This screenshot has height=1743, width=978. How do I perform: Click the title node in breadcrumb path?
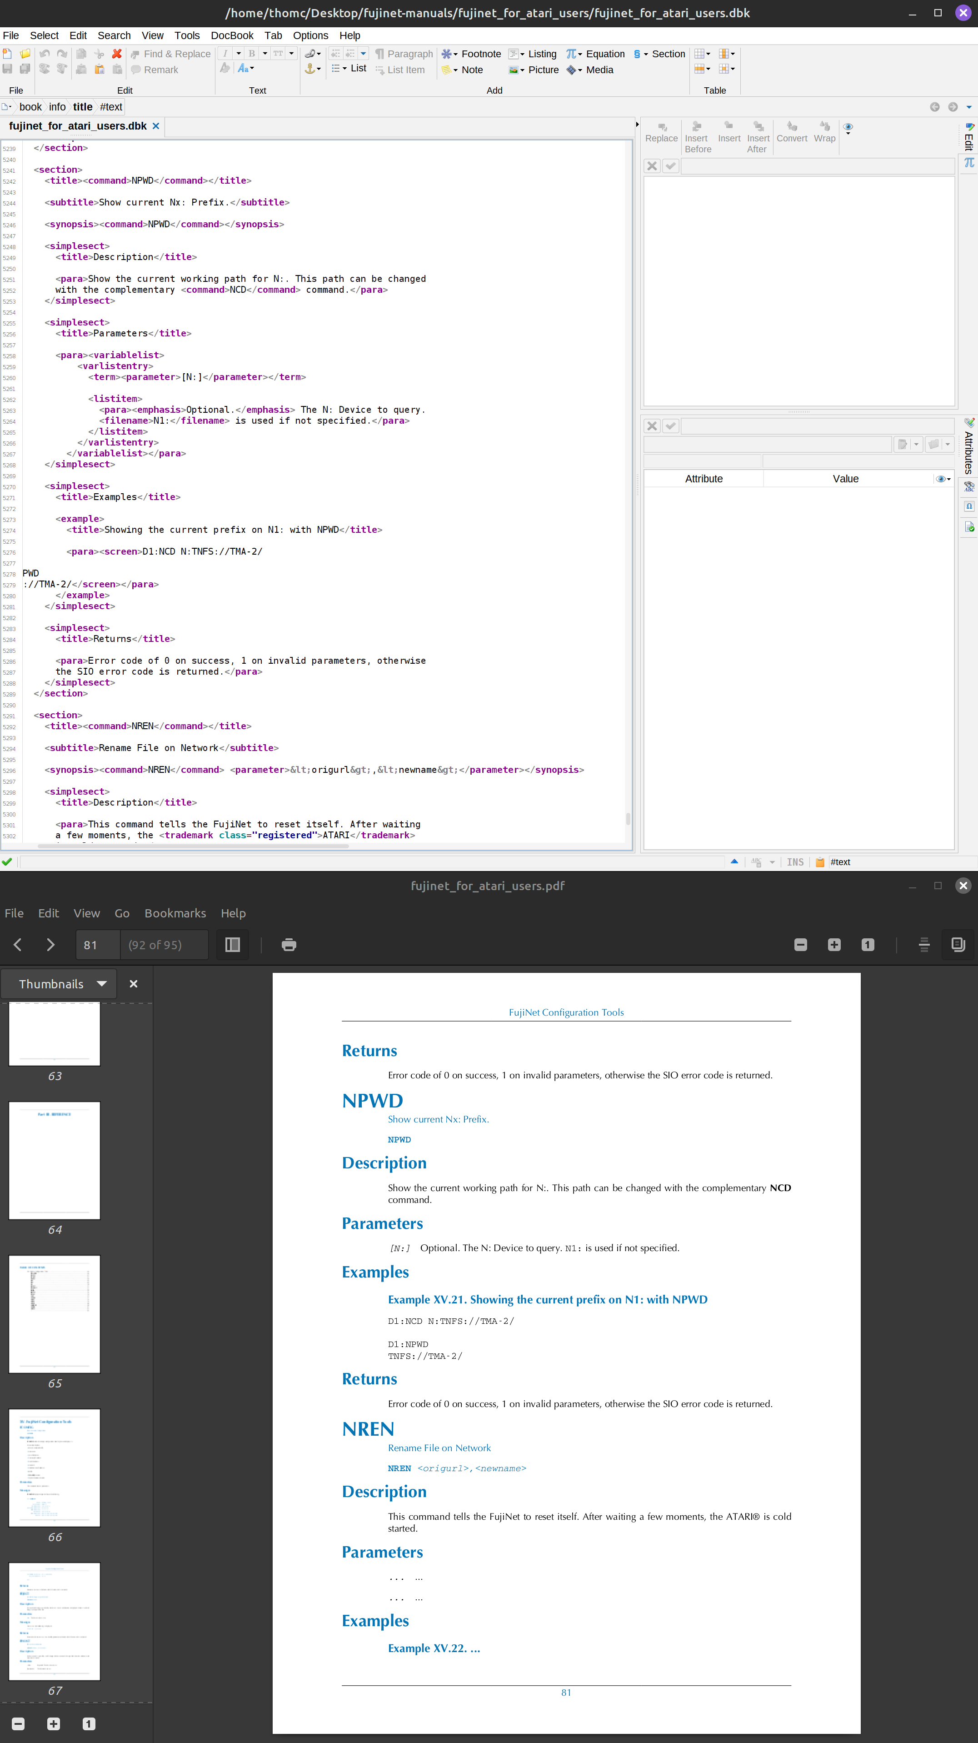(x=83, y=107)
